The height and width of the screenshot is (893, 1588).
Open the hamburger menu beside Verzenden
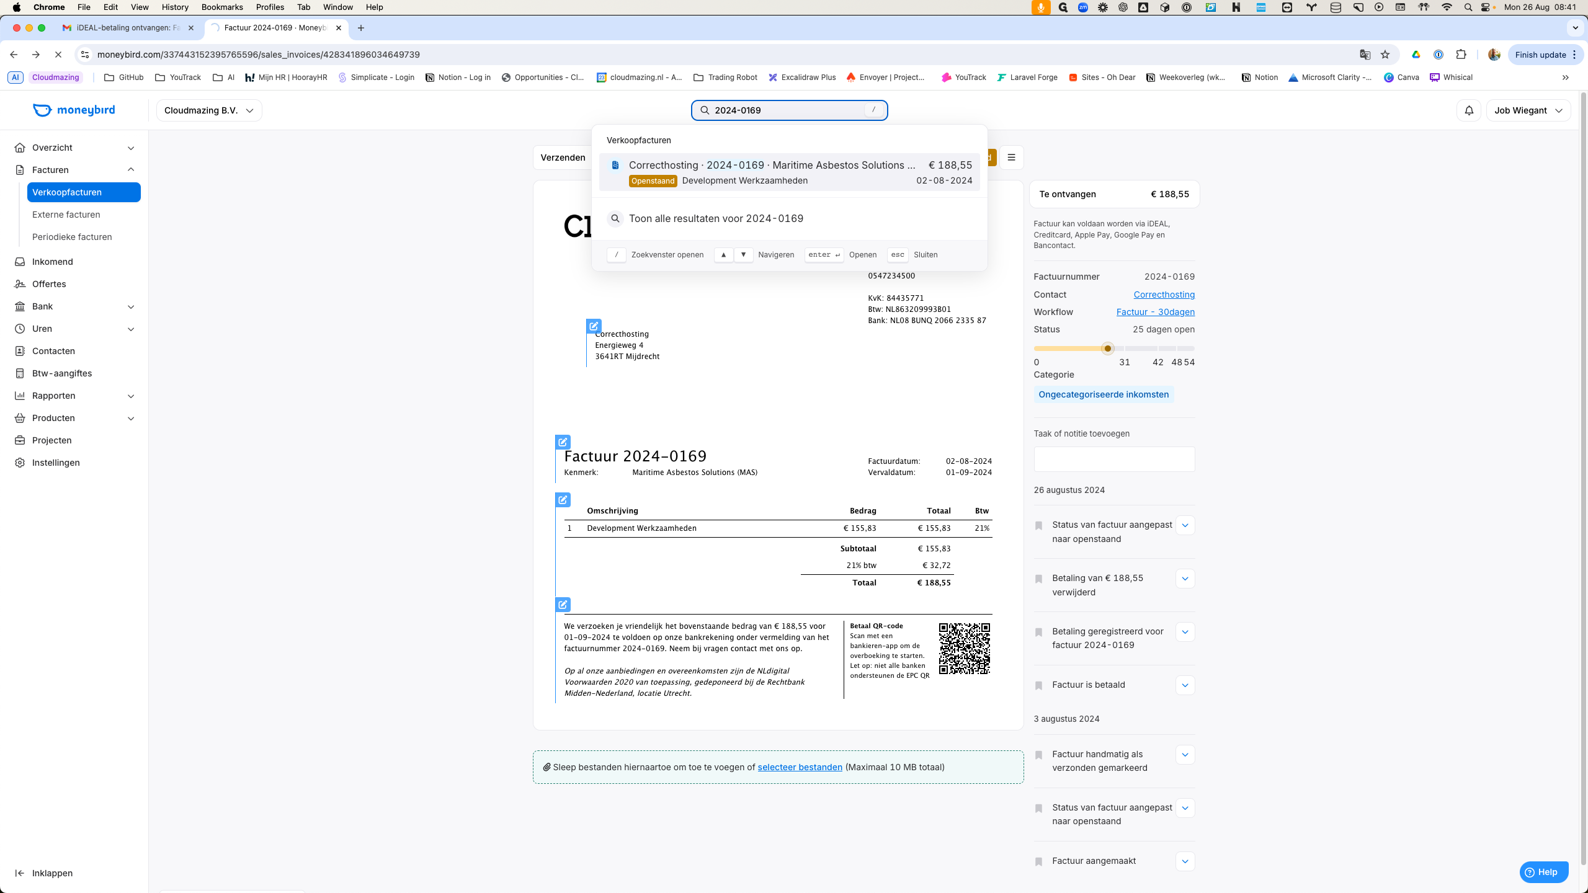pos(1011,158)
